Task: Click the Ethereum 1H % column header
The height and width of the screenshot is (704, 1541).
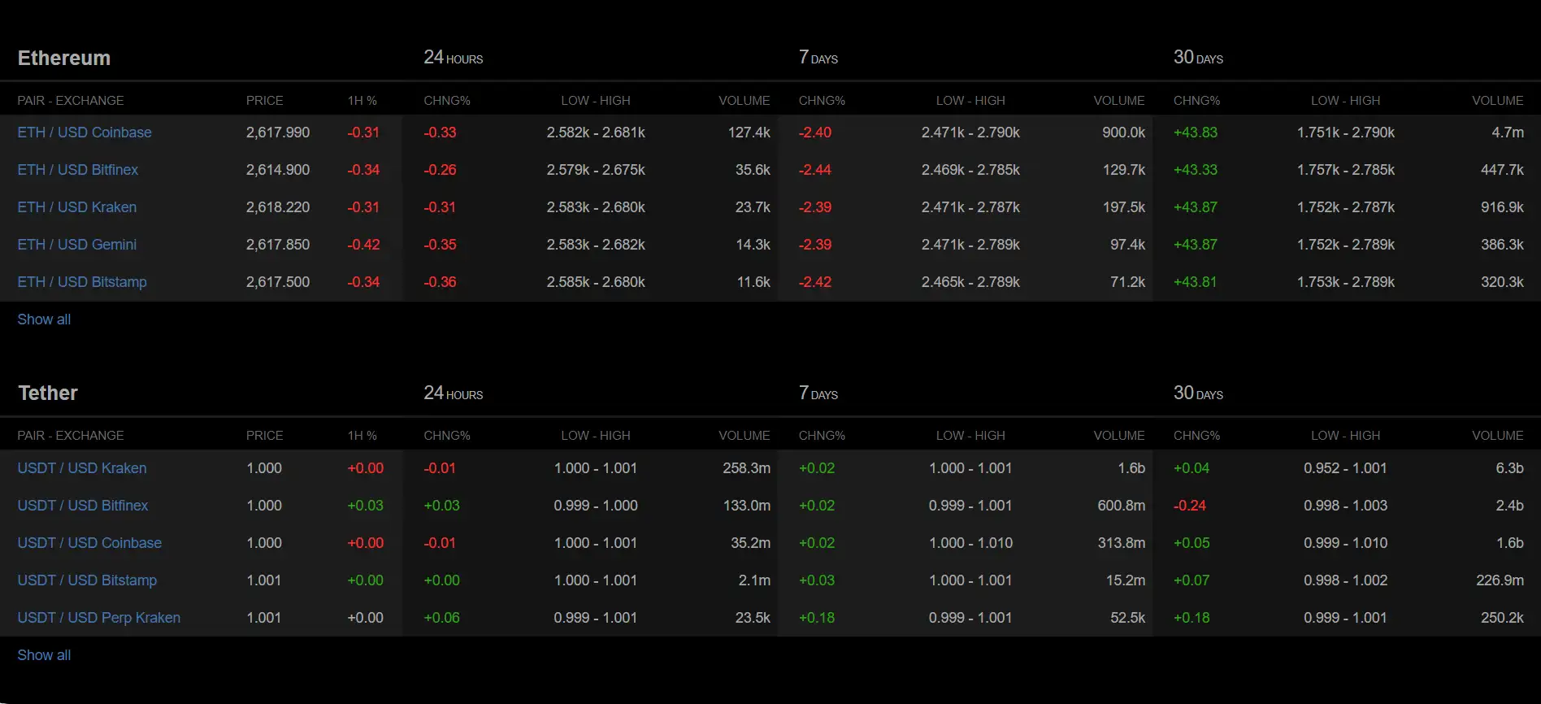Action: pyautogui.click(x=362, y=101)
